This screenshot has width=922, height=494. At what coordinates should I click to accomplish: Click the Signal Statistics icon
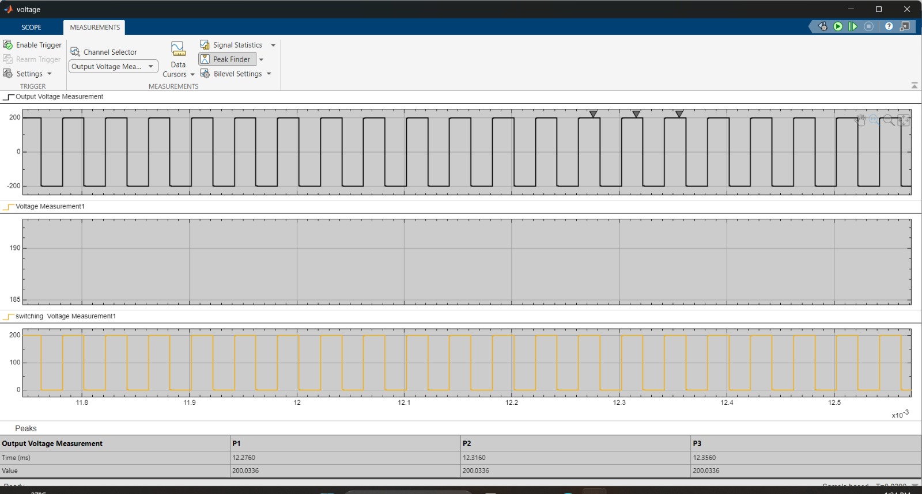tap(205, 45)
